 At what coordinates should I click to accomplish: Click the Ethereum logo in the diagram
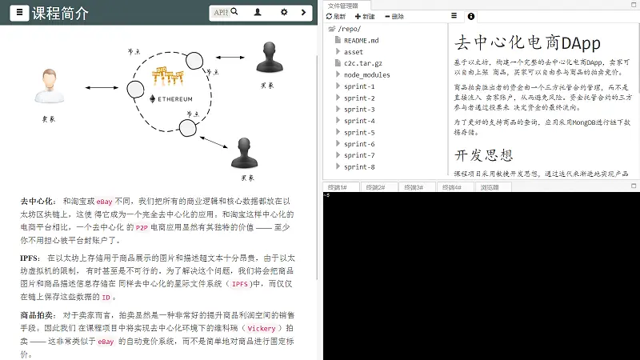coord(170,98)
